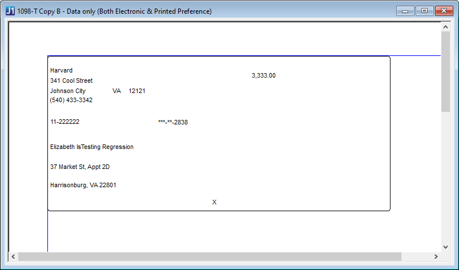The width and height of the screenshot is (459, 270).
Task: Click vertical scrollbar track below thumb
Action: tap(445, 177)
